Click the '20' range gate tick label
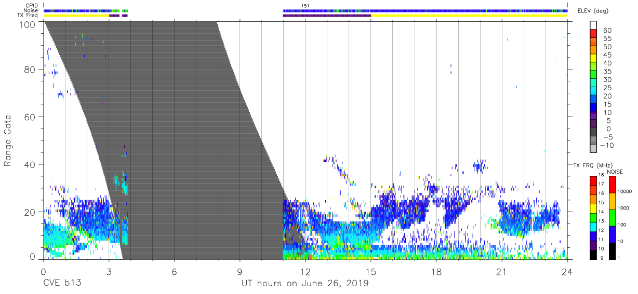This screenshot has height=294, width=638. coord(30,212)
